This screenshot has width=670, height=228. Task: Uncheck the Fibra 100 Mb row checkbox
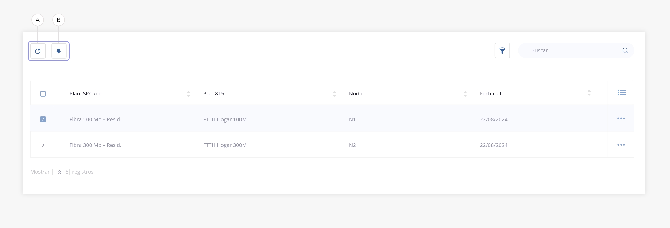pyautogui.click(x=43, y=119)
